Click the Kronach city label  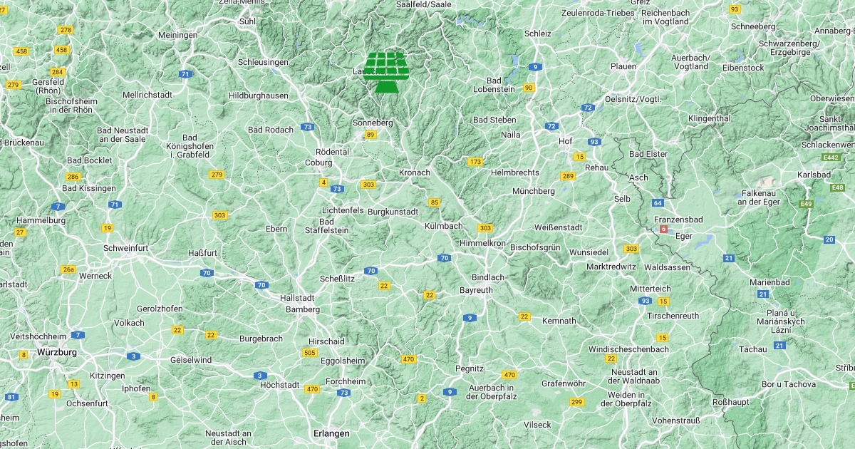click(415, 172)
